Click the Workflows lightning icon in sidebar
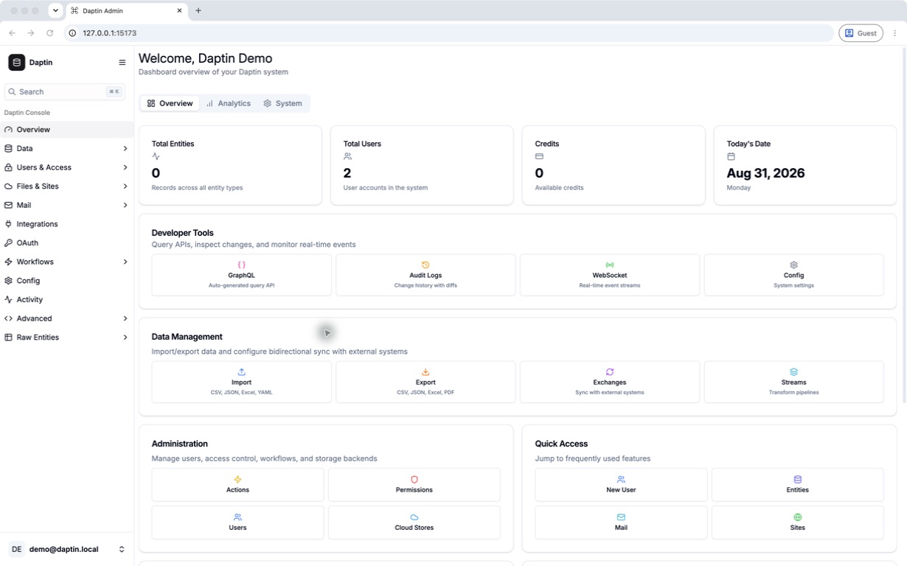 pos(9,262)
